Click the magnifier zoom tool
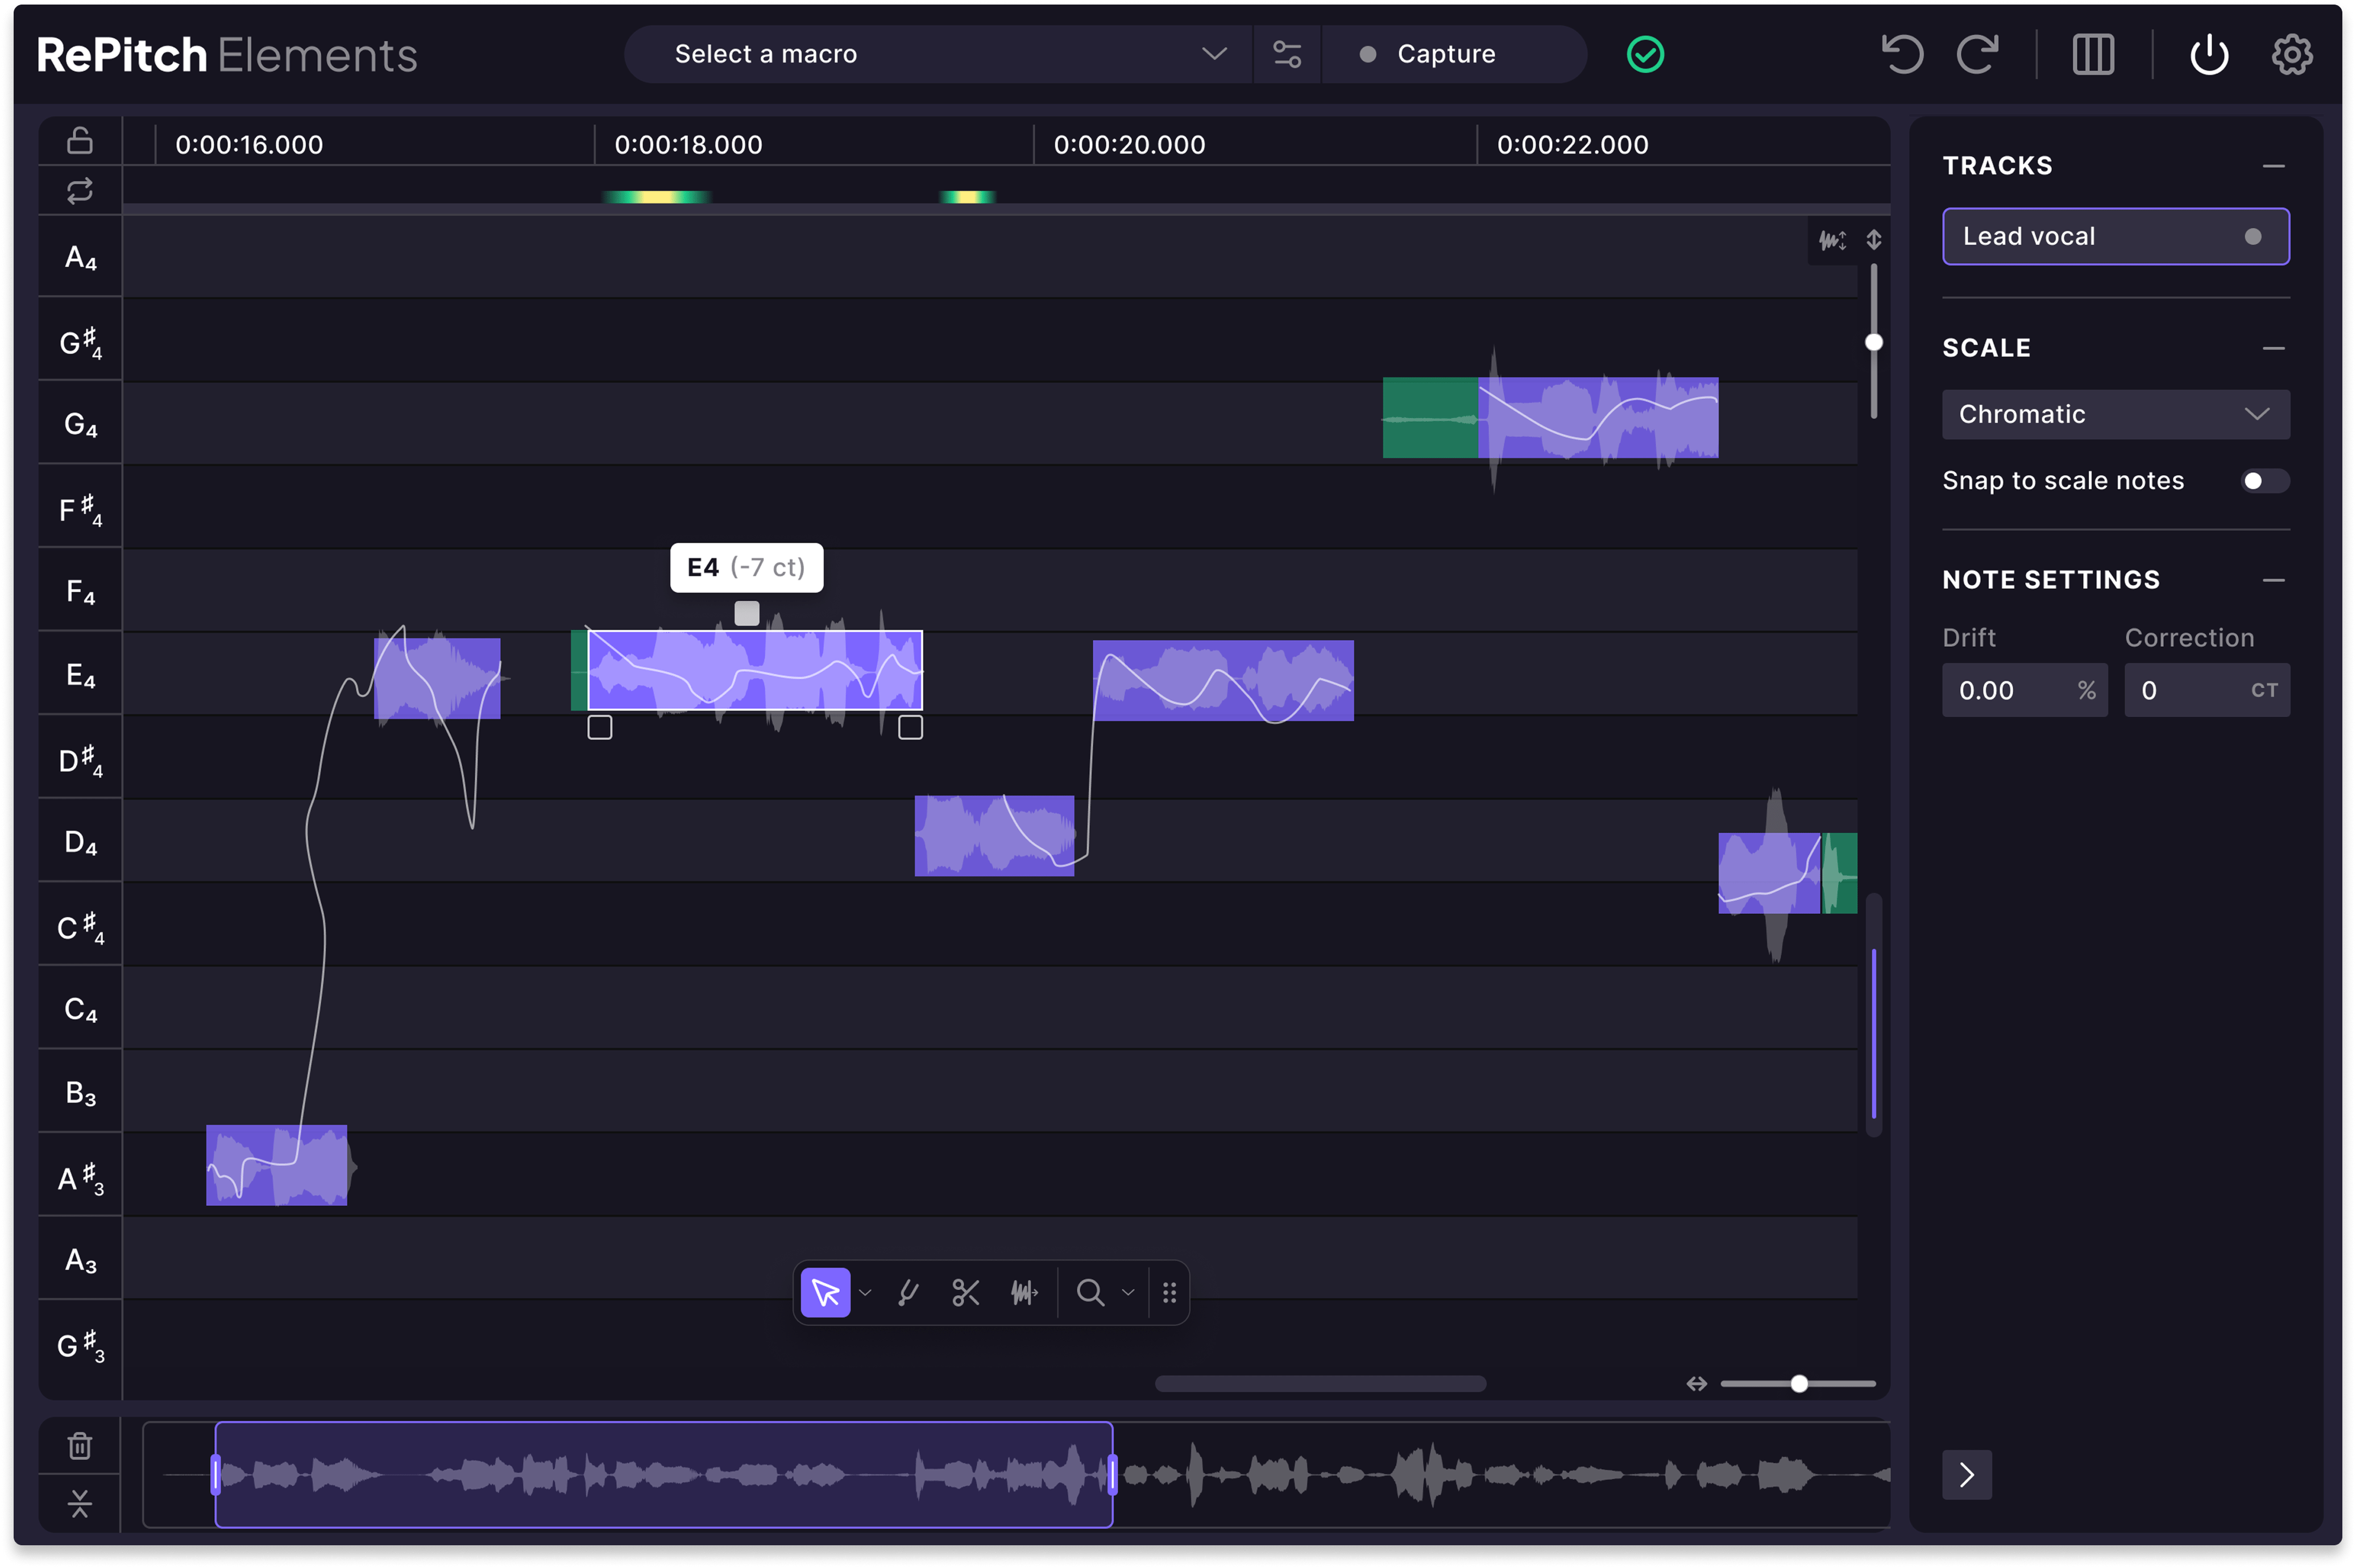This screenshot has width=2356, height=1568. 1090,1293
